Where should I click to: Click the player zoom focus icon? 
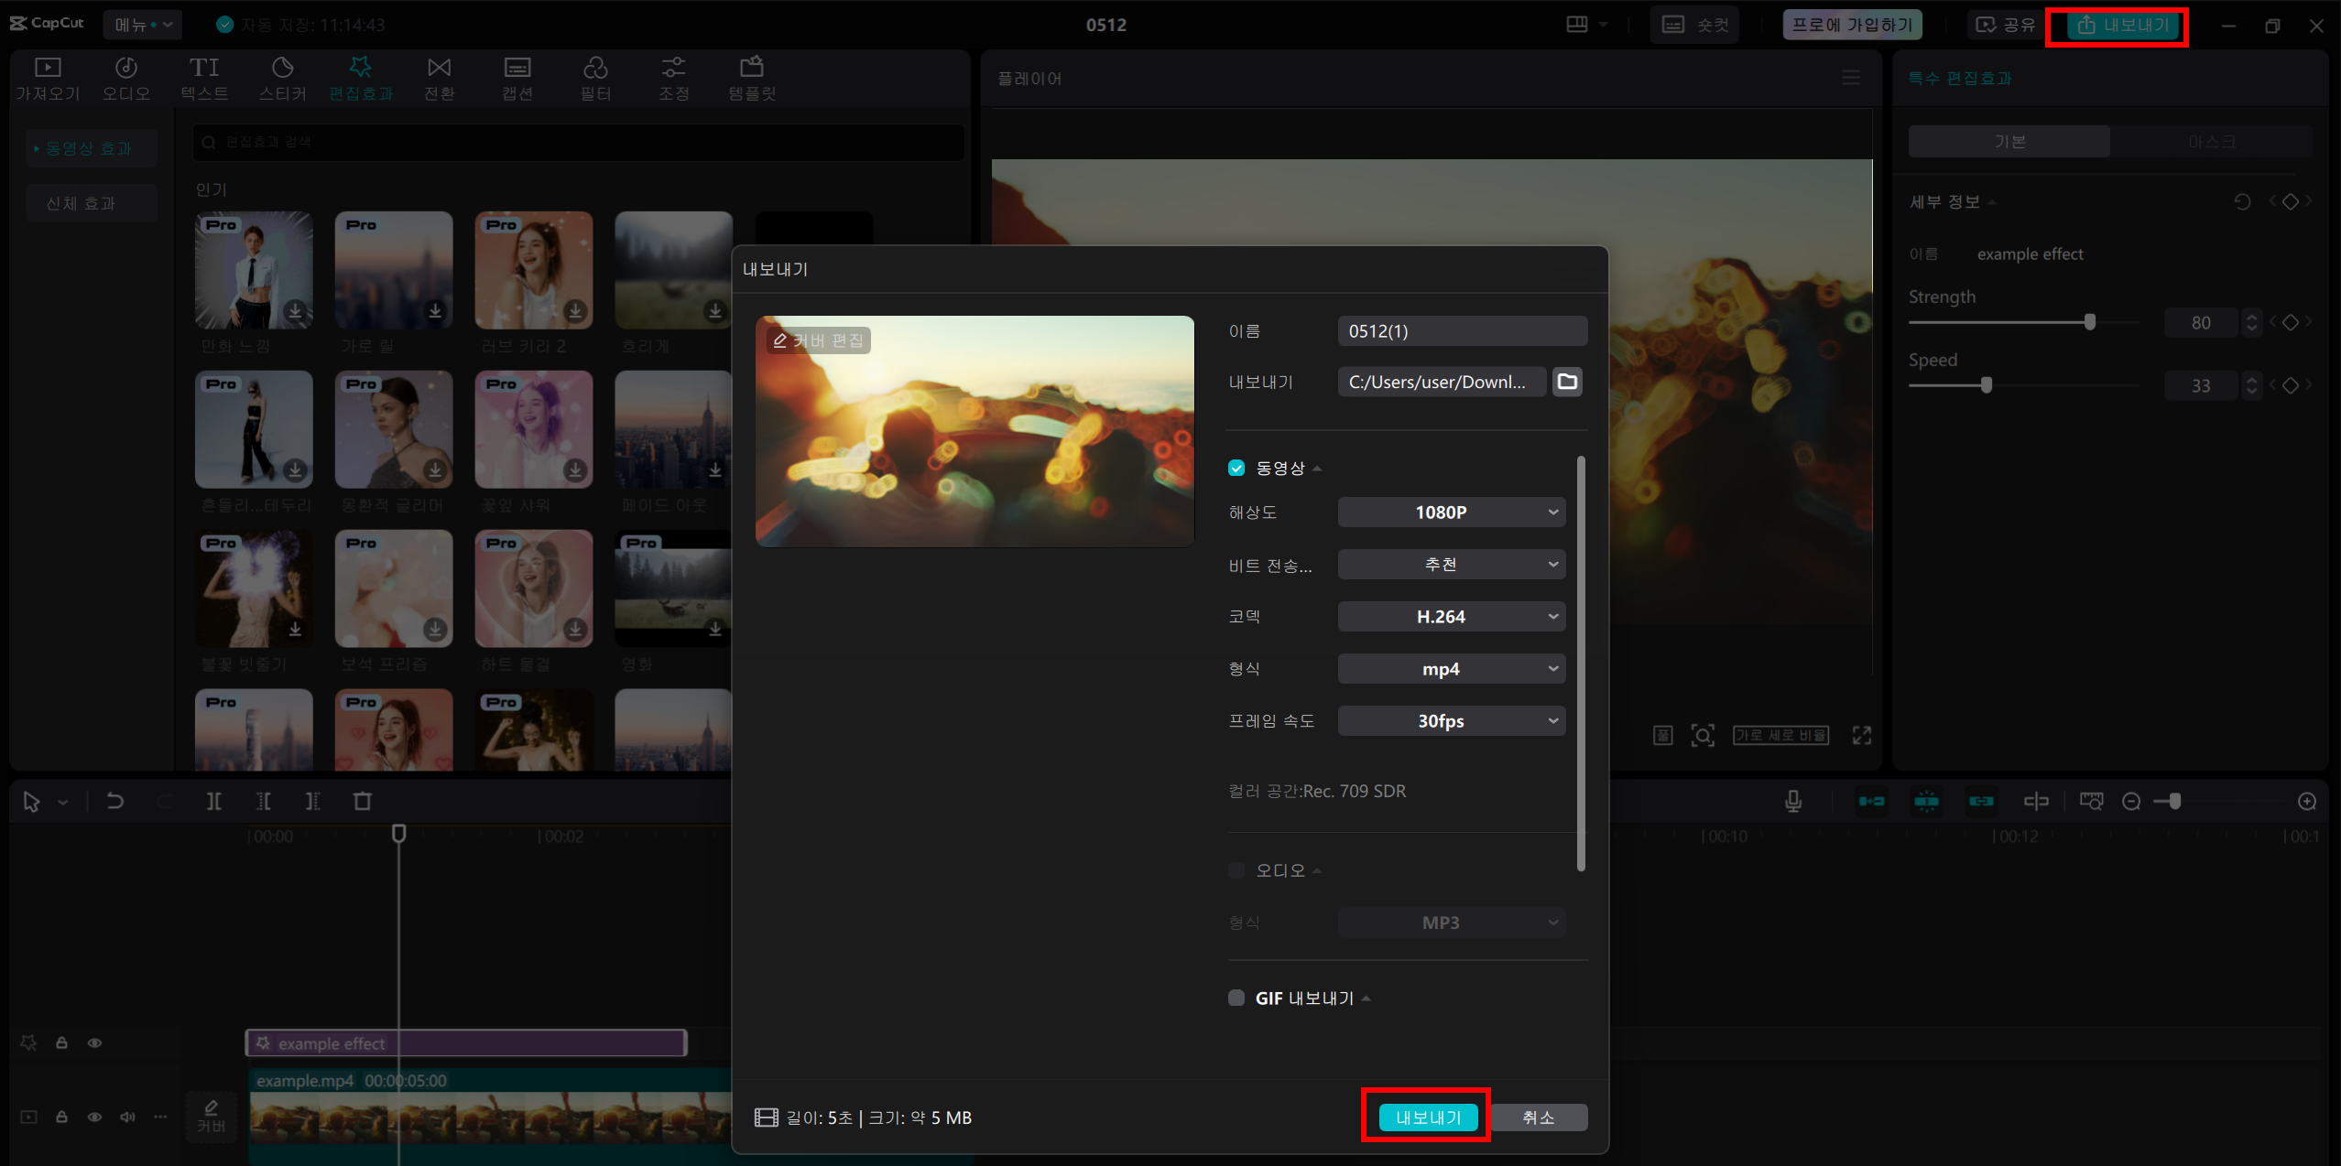1703,735
